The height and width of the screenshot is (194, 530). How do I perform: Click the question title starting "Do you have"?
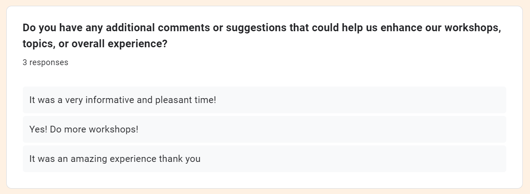[262, 36]
